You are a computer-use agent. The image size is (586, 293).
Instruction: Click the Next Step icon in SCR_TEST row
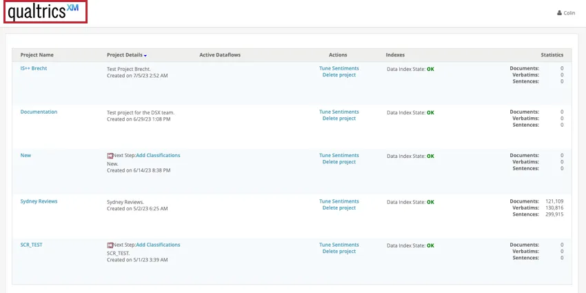click(x=110, y=245)
